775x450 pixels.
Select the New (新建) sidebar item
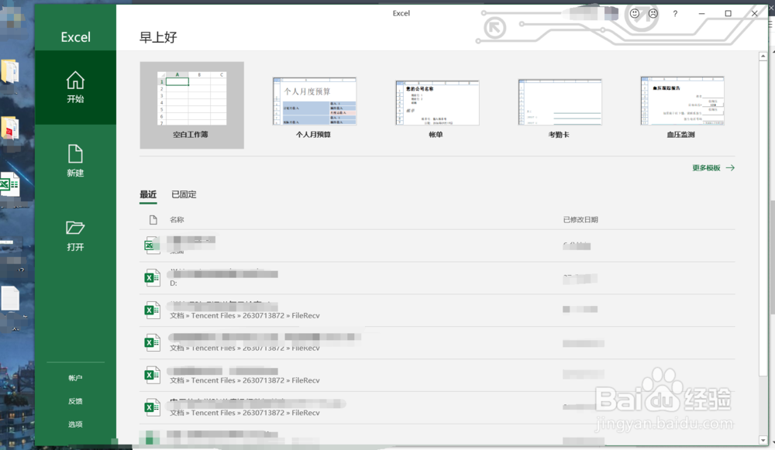74,161
